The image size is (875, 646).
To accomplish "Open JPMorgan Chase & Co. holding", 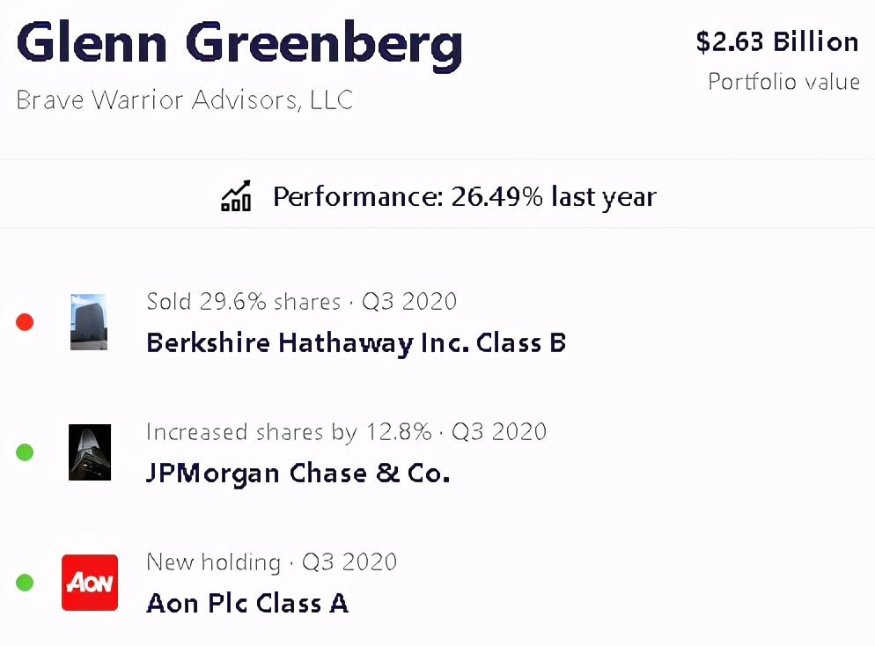I will tap(298, 473).
